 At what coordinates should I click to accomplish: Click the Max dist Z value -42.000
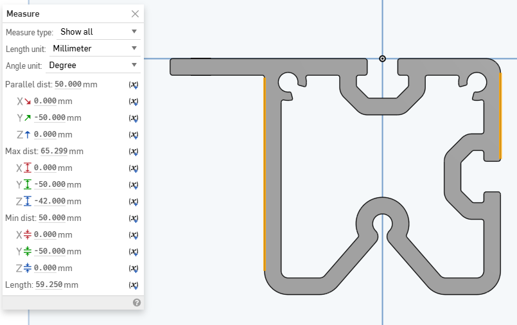click(x=49, y=201)
